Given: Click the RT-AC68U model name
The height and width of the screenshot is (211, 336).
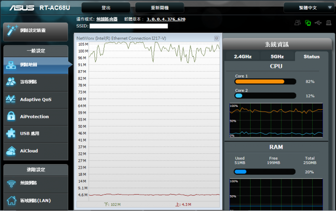Looking at the screenshot, I should tap(55, 8).
